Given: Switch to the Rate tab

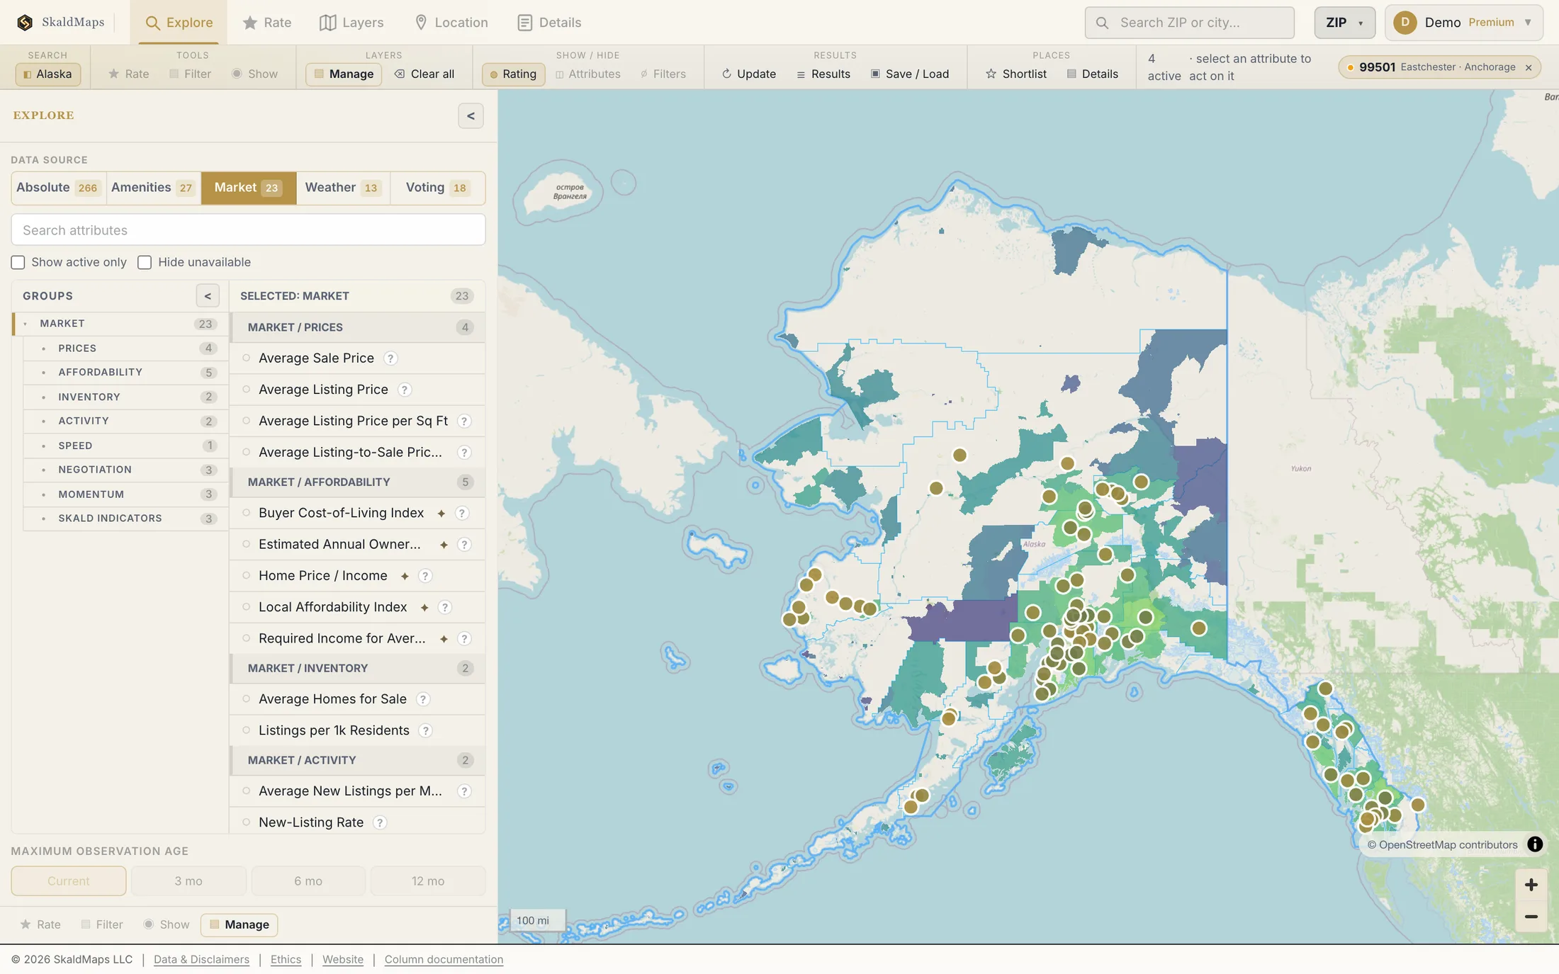Looking at the screenshot, I should (267, 23).
